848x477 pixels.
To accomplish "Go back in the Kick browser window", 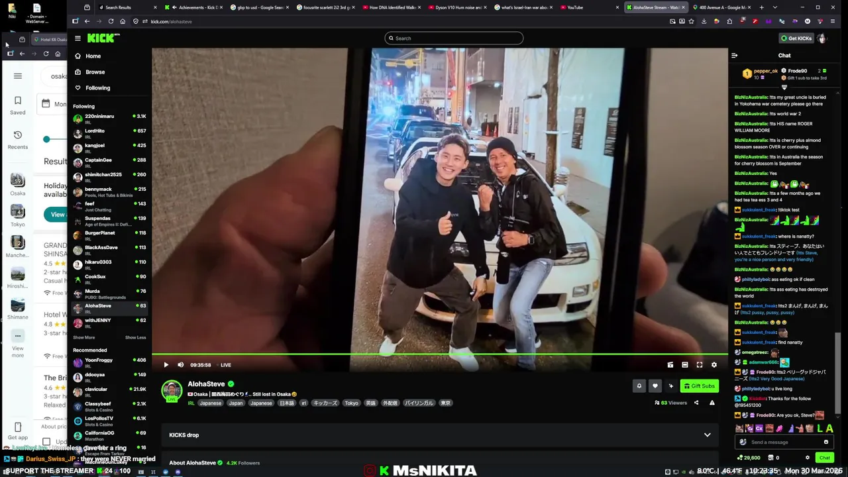I will pos(87,21).
